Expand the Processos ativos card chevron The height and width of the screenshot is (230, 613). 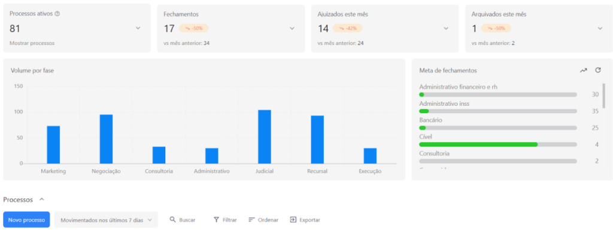(x=138, y=28)
